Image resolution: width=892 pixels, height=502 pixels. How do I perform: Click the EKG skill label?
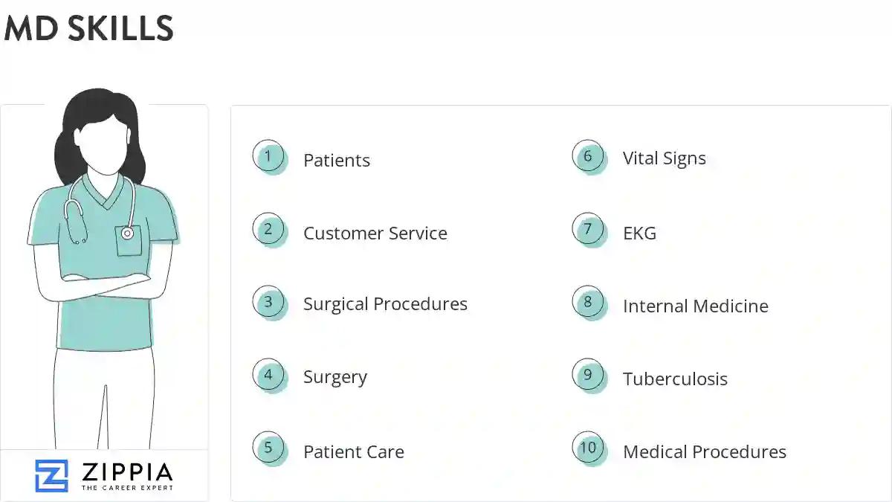click(639, 233)
